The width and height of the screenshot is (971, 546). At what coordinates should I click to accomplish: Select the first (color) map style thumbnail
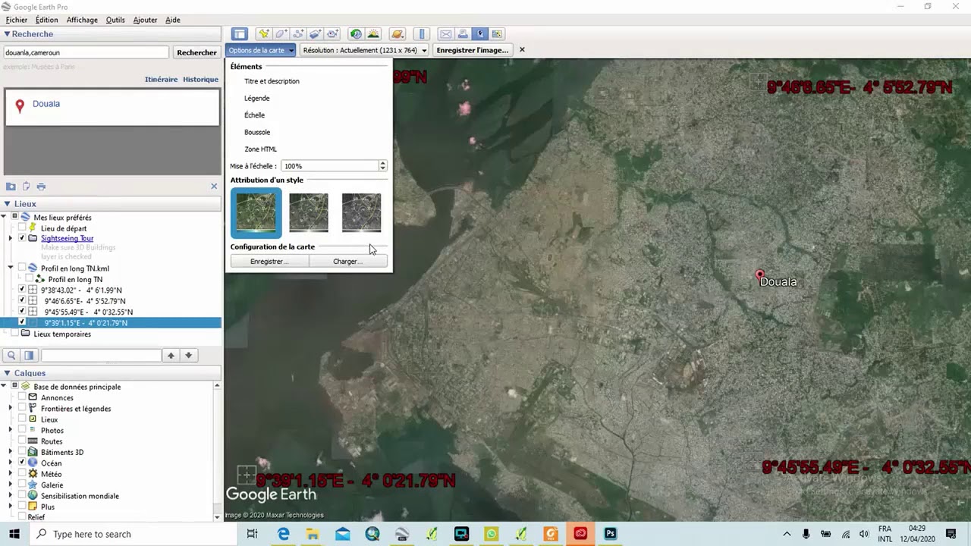coord(256,212)
